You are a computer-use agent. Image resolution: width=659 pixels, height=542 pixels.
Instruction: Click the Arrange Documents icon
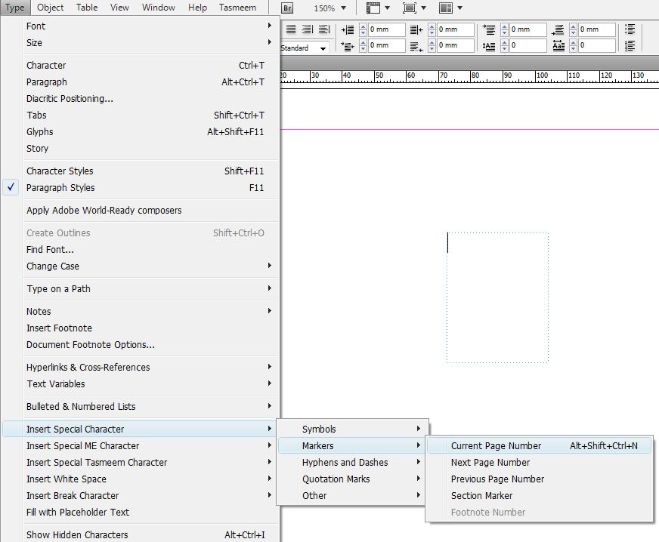pos(446,8)
